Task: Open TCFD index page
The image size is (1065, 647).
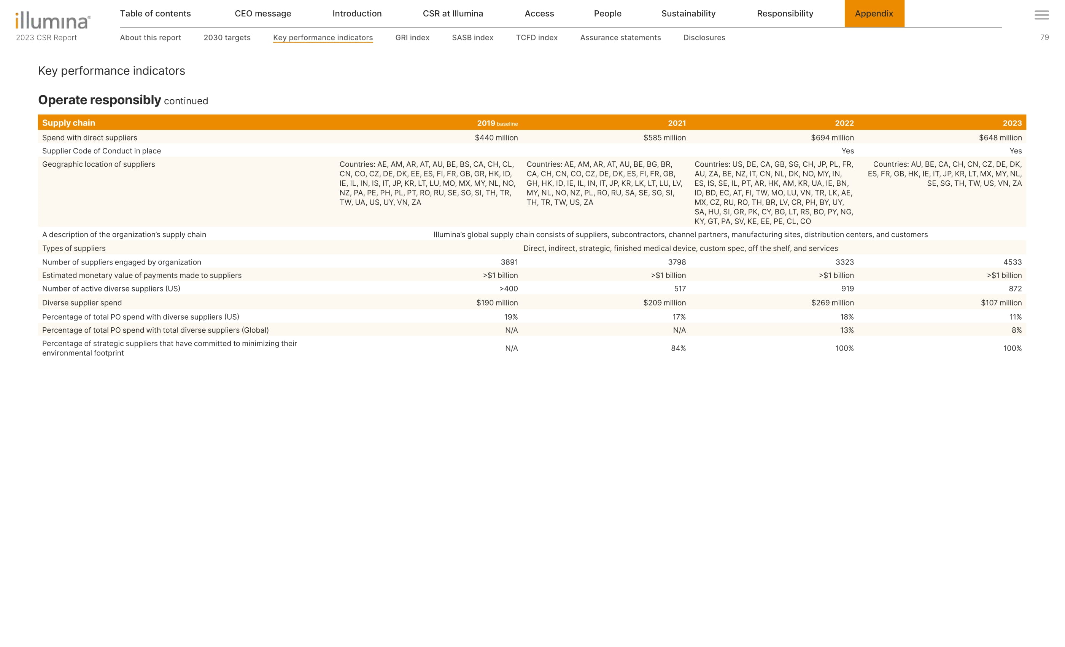Action: (x=536, y=38)
